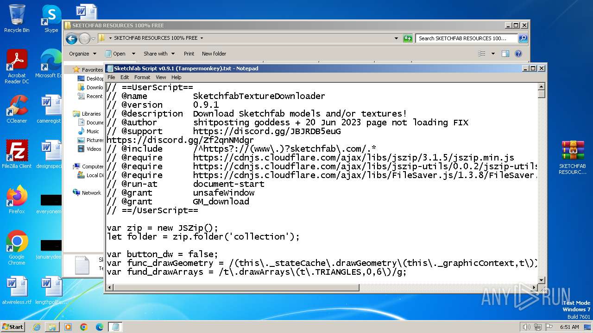Click the Windows Start button
The width and height of the screenshot is (593, 333).
click(13, 327)
